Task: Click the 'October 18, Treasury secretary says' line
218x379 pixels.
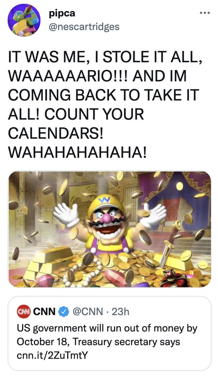Action: pos(98,342)
